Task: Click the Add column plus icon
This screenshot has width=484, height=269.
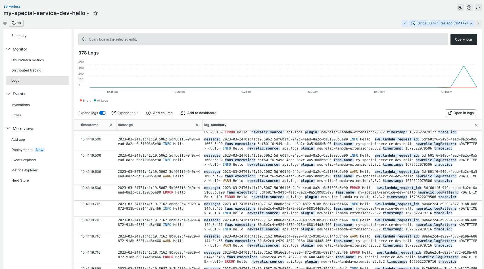Action: (148, 113)
